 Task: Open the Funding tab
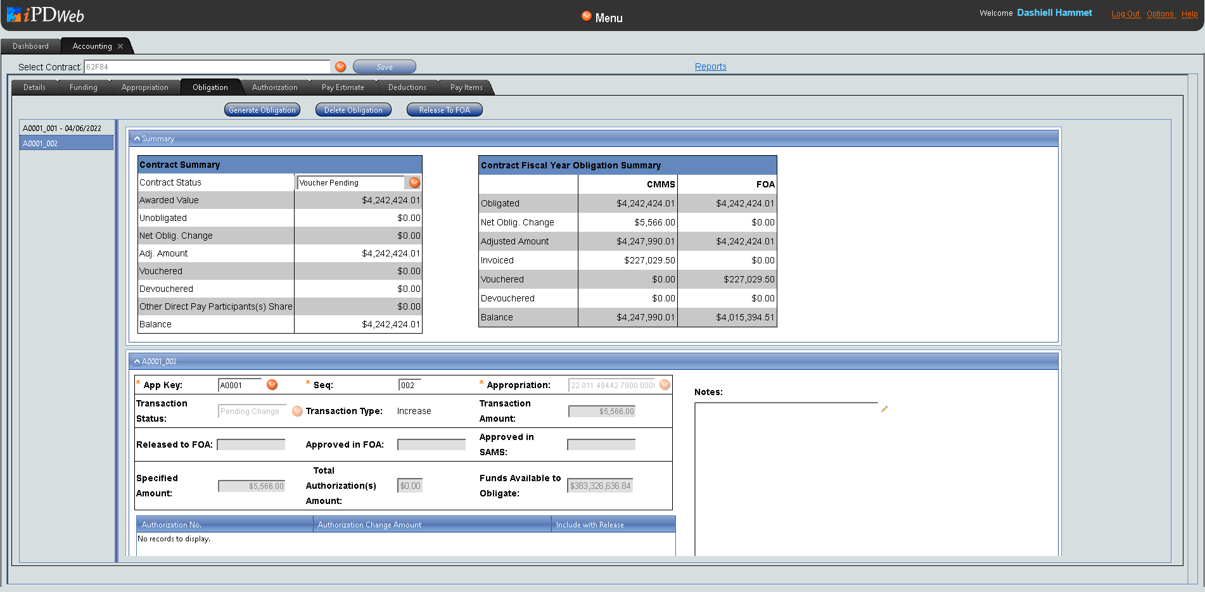[x=84, y=87]
